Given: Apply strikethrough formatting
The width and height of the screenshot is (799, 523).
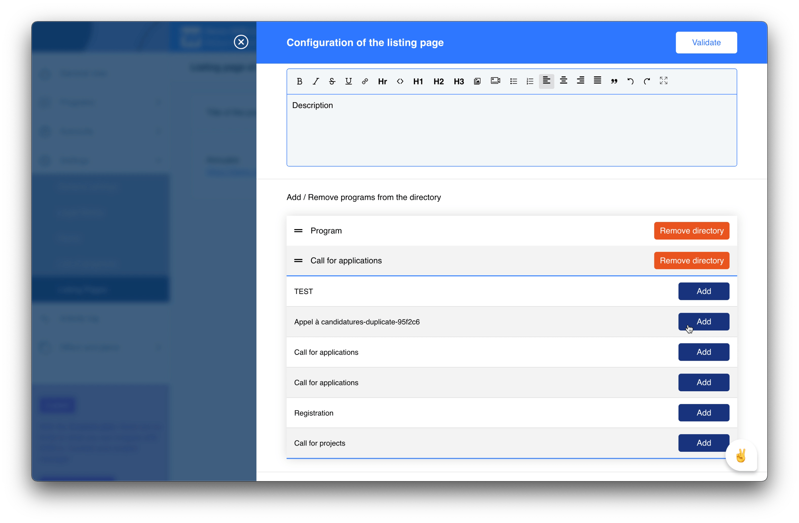Looking at the screenshot, I should point(332,81).
